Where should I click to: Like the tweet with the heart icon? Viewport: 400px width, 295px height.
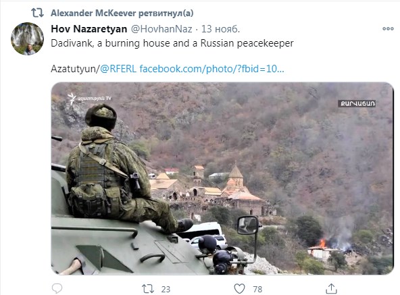point(239,289)
